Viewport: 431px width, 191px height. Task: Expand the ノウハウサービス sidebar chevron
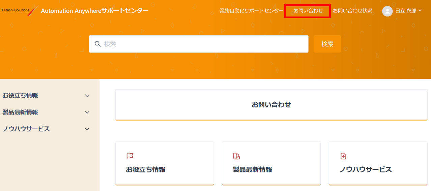(87, 129)
